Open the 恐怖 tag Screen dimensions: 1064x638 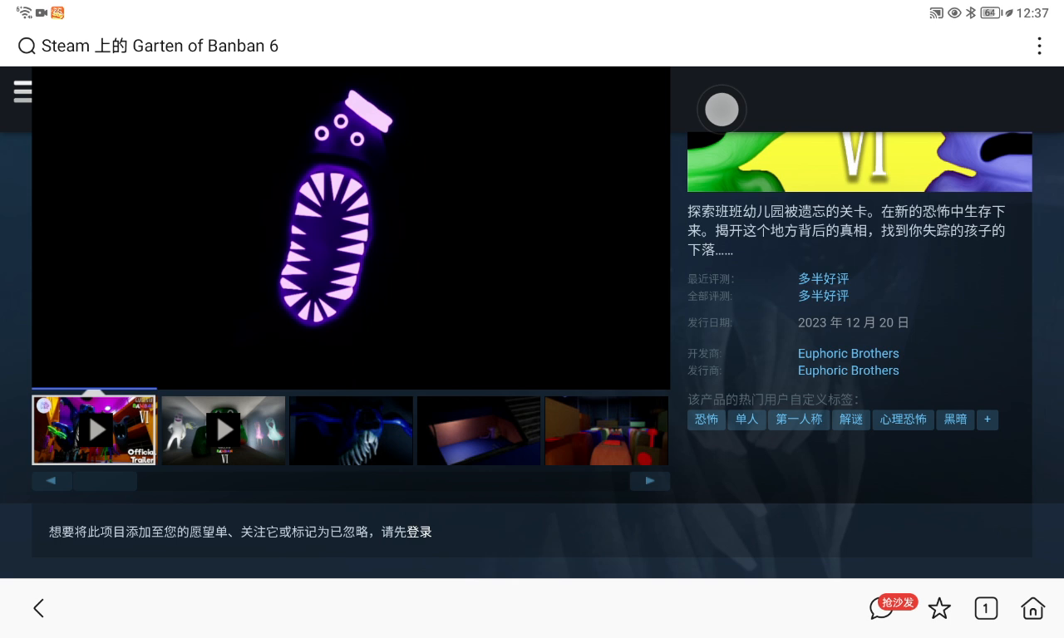707,420
